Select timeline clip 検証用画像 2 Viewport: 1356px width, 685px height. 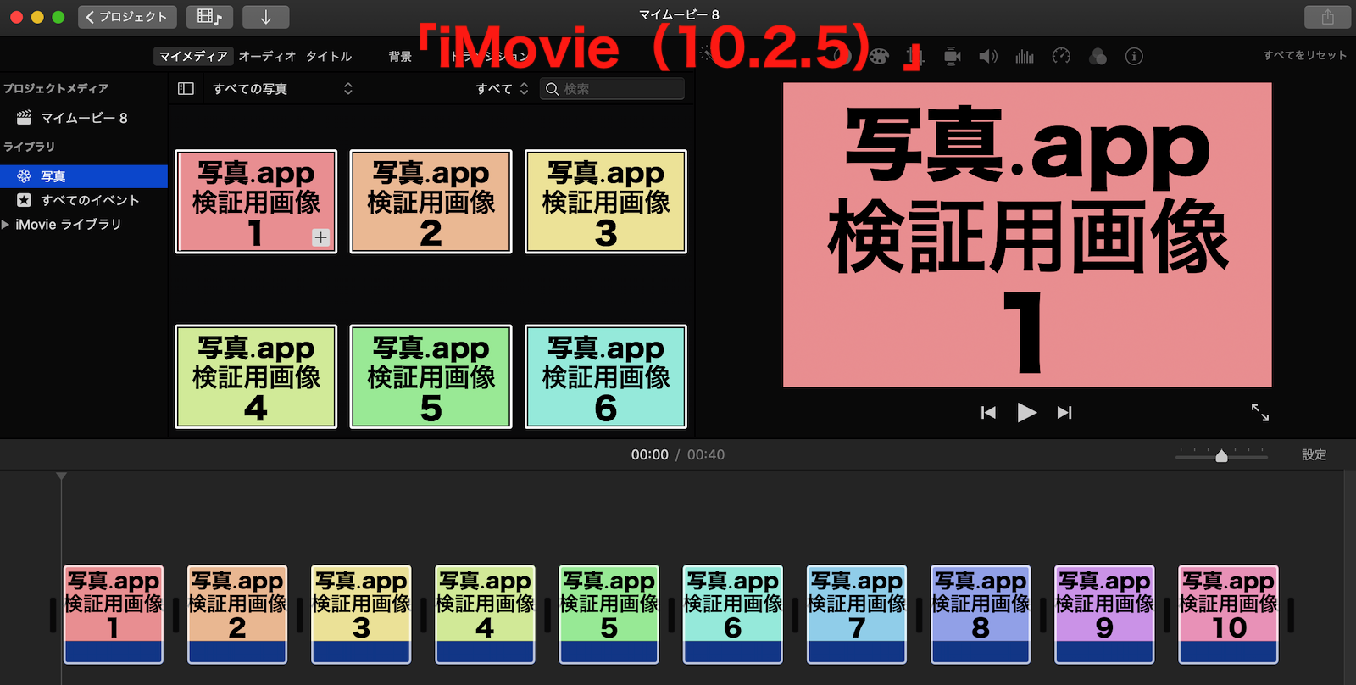point(237,615)
